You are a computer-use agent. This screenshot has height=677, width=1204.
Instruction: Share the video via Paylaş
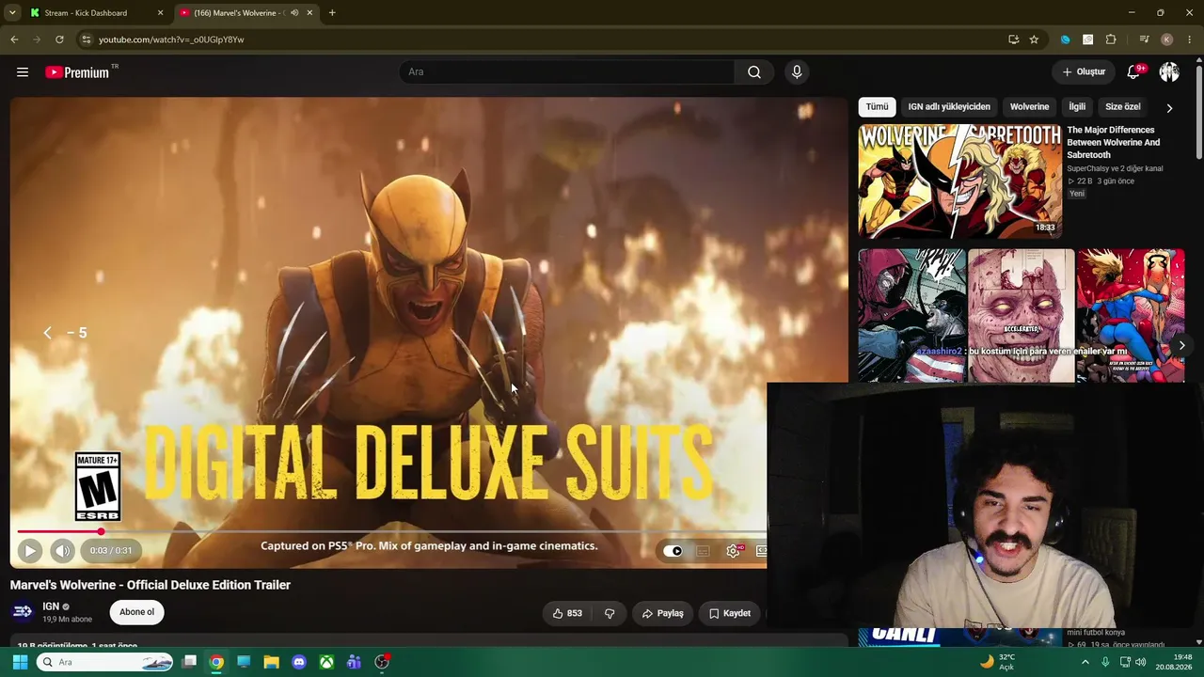coord(662,613)
